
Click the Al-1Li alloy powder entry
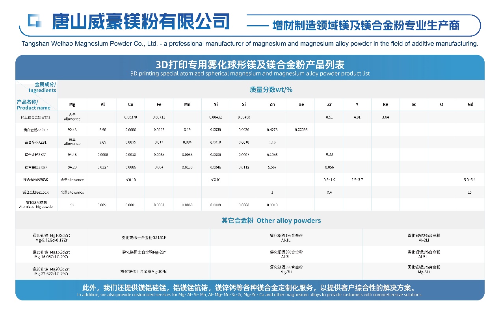click(x=286, y=237)
